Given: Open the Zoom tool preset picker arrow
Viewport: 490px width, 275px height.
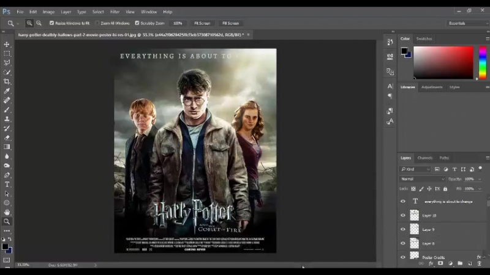Looking at the screenshot, I should (x=18, y=23).
